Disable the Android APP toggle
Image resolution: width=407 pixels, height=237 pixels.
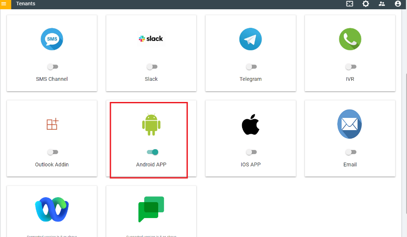152,152
